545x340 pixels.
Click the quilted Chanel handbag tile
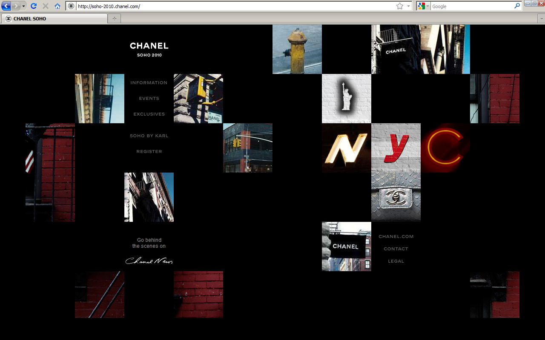(396, 197)
